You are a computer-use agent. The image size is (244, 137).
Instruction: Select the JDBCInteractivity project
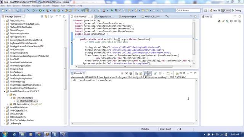point(18,117)
